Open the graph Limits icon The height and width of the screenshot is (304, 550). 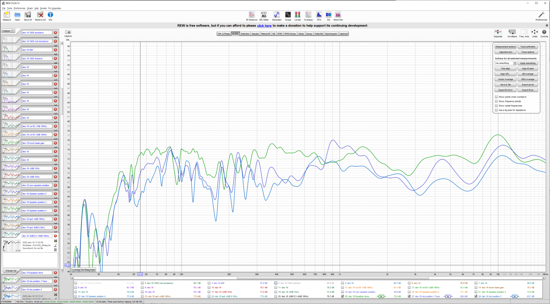(535, 32)
